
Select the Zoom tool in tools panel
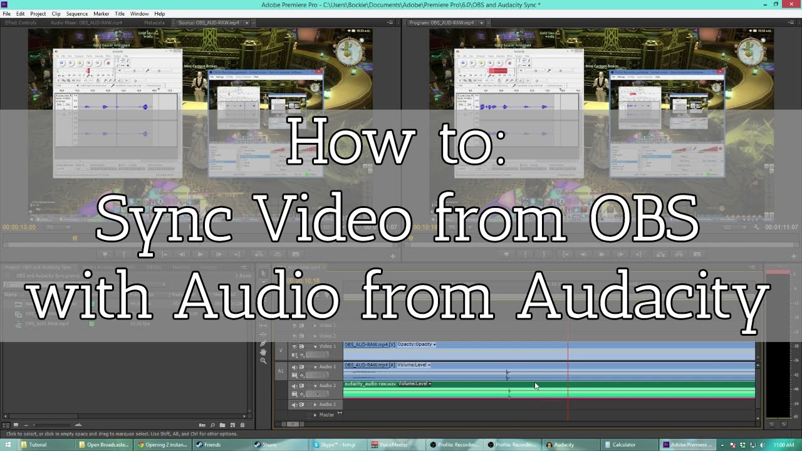tap(263, 361)
